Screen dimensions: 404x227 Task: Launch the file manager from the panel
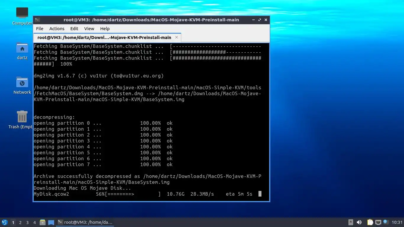pos(43,222)
